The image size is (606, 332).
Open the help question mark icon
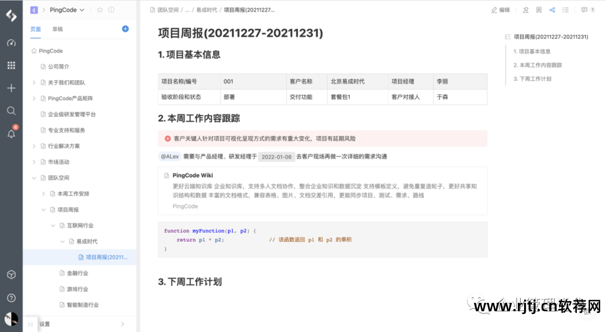[x=11, y=298]
